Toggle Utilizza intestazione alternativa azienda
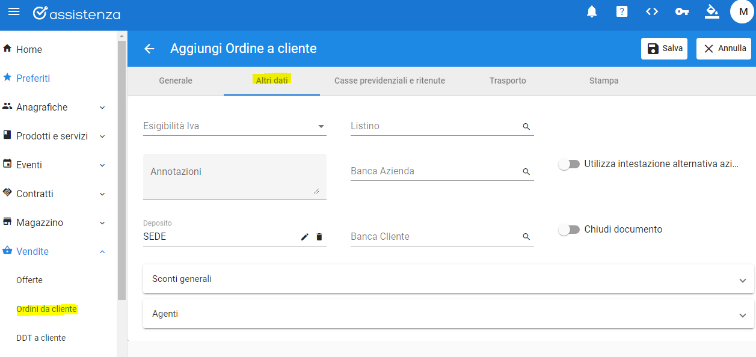The width and height of the screenshot is (756, 357). [569, 164]
